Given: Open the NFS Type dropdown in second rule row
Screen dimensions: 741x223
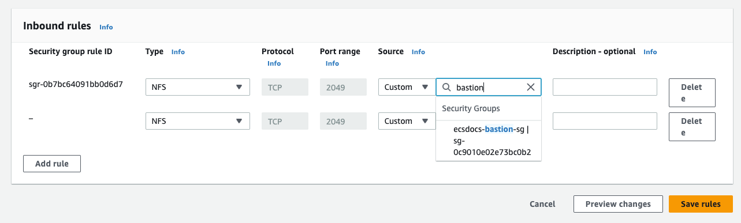Looking at the screenshot, I should 198,121.
